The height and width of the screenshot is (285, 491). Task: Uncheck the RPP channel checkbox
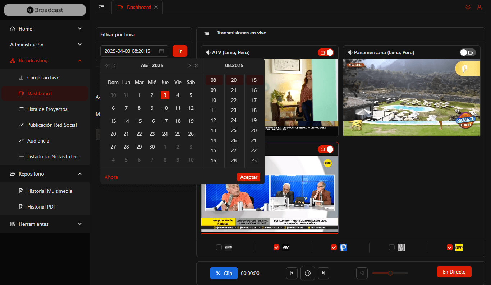tap(450, 247)
